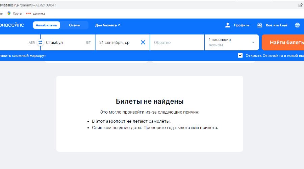This screenshot has height=169, width=304.
Task: Click the 'Кое-что Ещё' clapperboard icon
Action: point(260,25)
